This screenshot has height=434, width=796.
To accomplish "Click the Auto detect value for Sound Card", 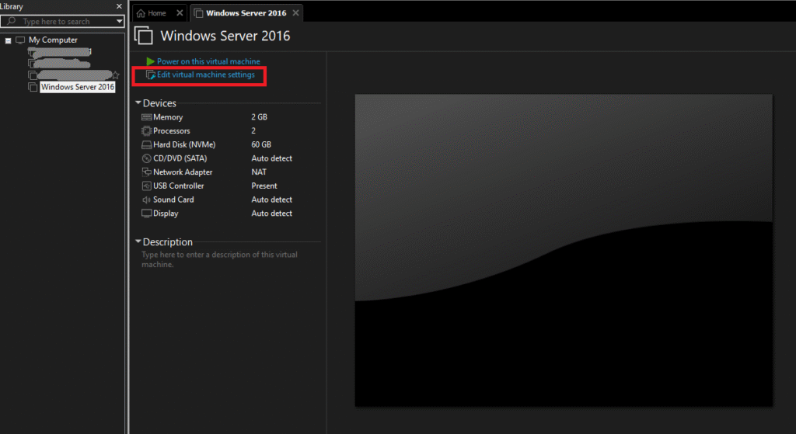I will pos(271,200).
